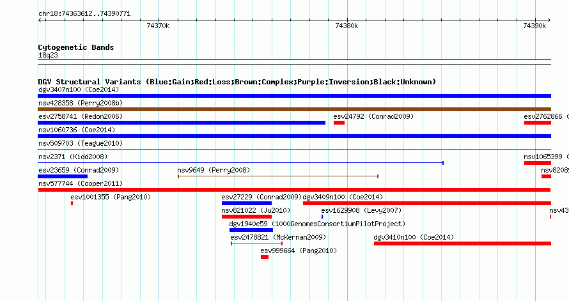Screen dimensions: 569x301
Task: Open esv999664 (Pang2010) label
Action: pos(299,251)
